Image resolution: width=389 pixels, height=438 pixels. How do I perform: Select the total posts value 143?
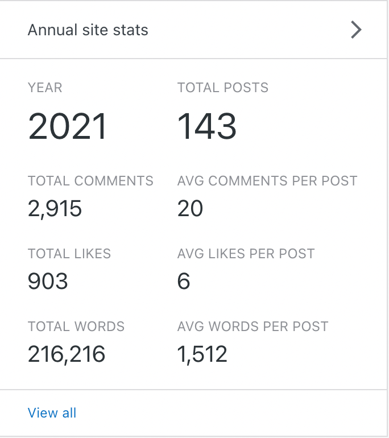[207, 126]
